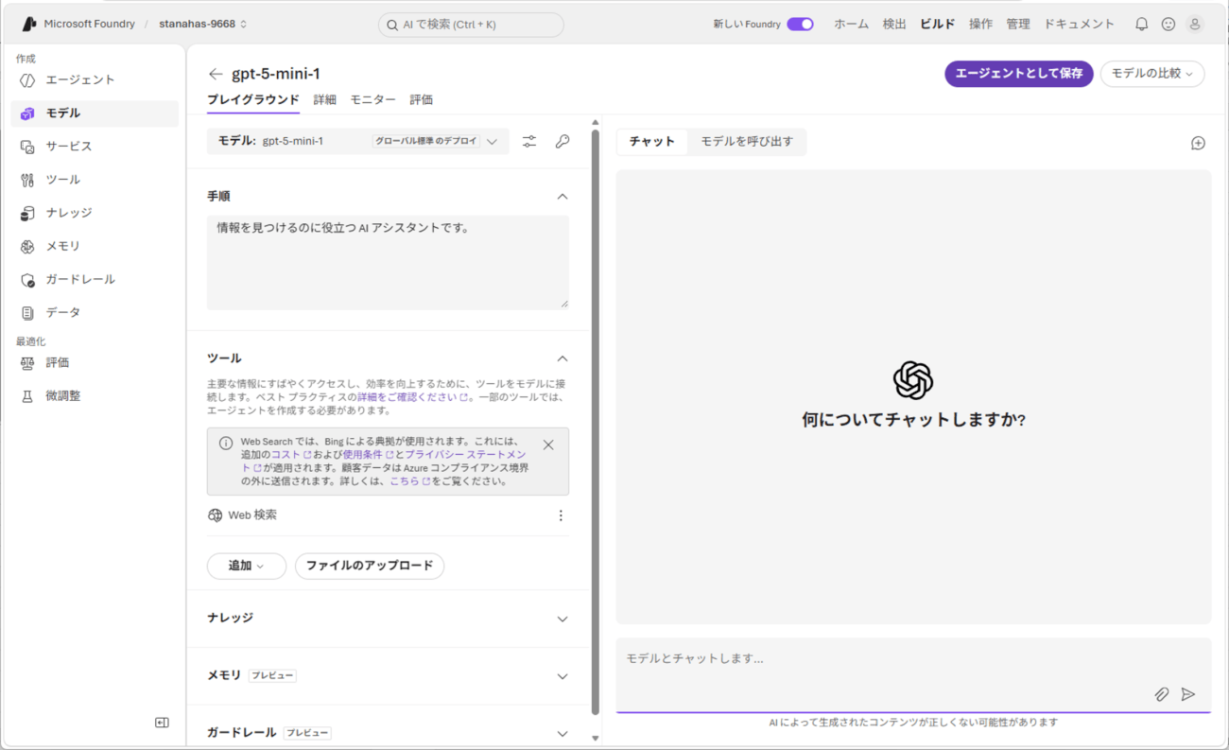This screenshot has height=750, width=1229.
Task: Click the エージェントとして保存 button
Action: click(1019, 74)
